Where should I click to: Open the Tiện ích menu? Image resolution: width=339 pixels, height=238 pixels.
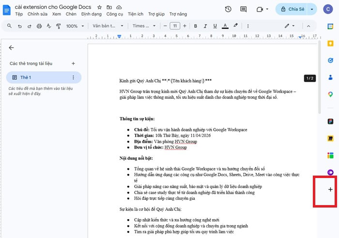click(135, 15)
